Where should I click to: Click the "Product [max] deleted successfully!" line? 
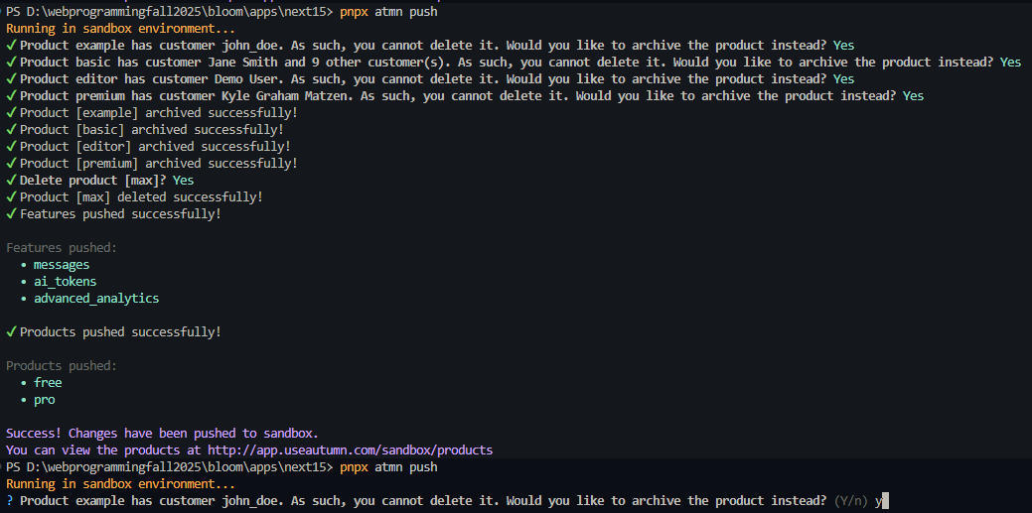click(x=141, y=196)
